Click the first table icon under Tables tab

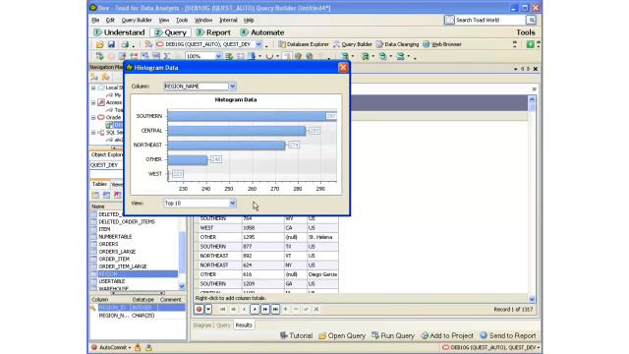click(95, 195)
